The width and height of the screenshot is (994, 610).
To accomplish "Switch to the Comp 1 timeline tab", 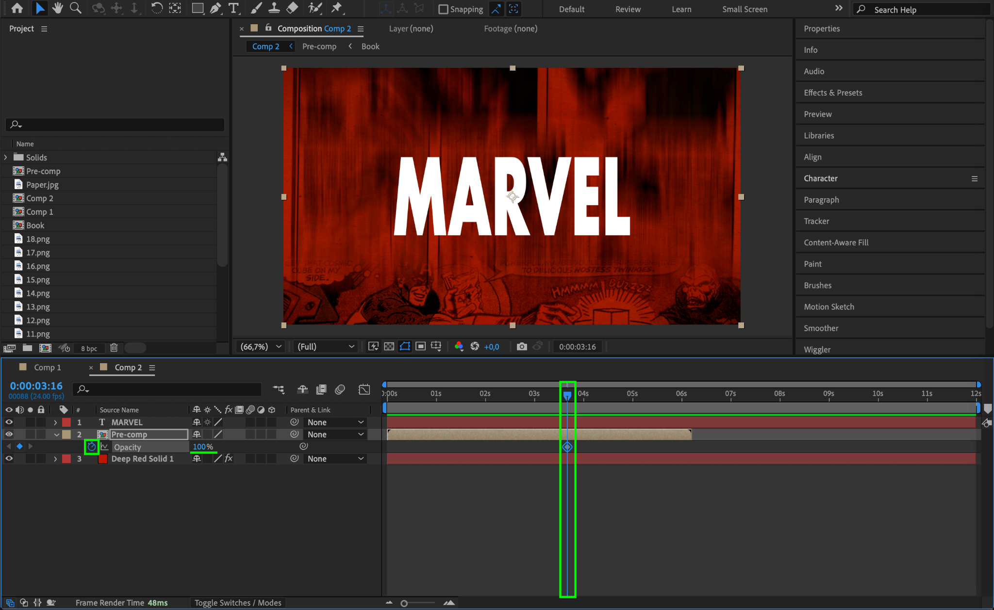I will (x=47, y=367).
